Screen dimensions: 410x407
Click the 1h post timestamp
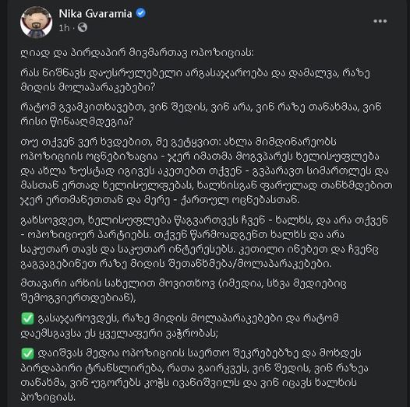64,28
